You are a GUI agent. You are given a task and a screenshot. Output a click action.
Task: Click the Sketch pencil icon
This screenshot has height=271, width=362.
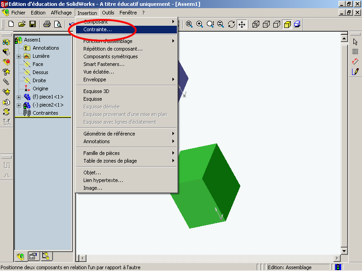tap(355, 72)
